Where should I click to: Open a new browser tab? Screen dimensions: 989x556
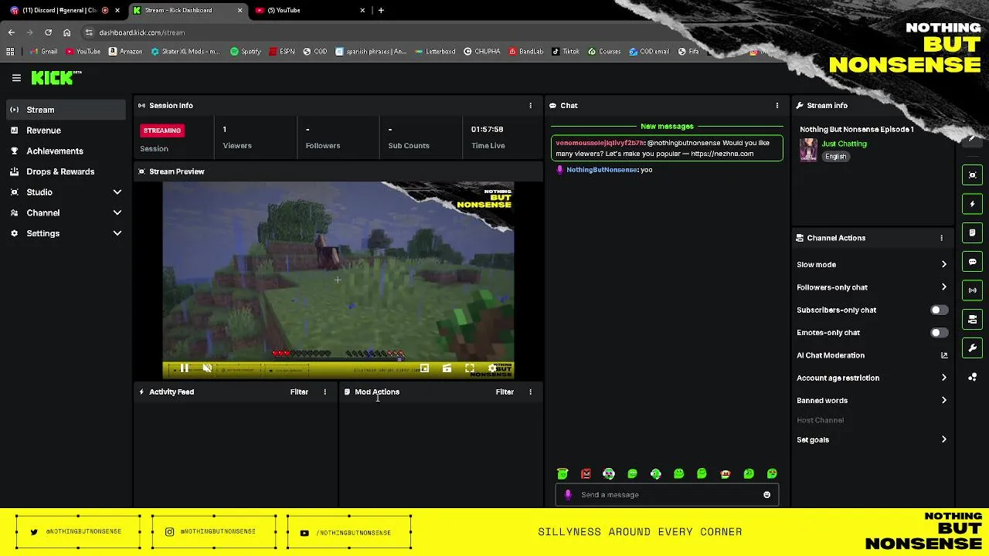click(381, 10)
